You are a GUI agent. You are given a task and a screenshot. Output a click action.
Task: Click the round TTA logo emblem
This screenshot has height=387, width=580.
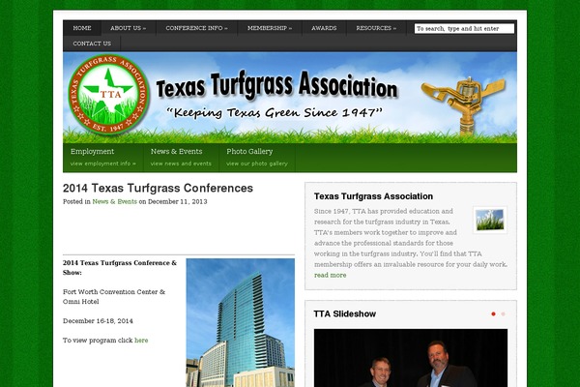click(x=108, y=95)
